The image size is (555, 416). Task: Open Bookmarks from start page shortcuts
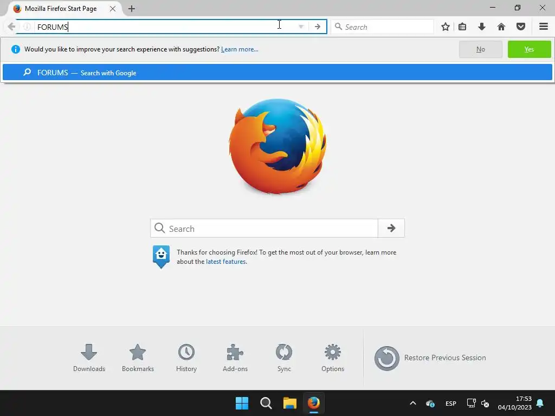click(x=138, y=357)
